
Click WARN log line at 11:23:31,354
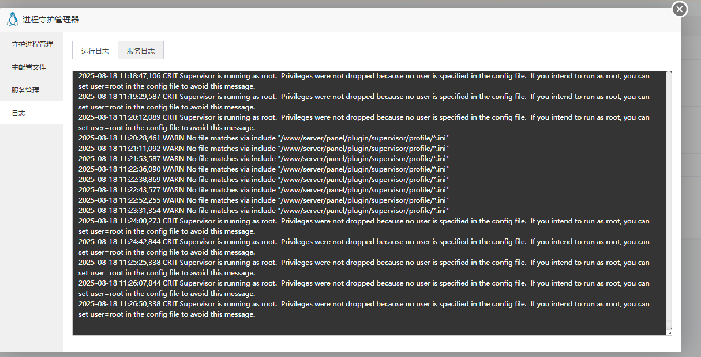(264, 211)
